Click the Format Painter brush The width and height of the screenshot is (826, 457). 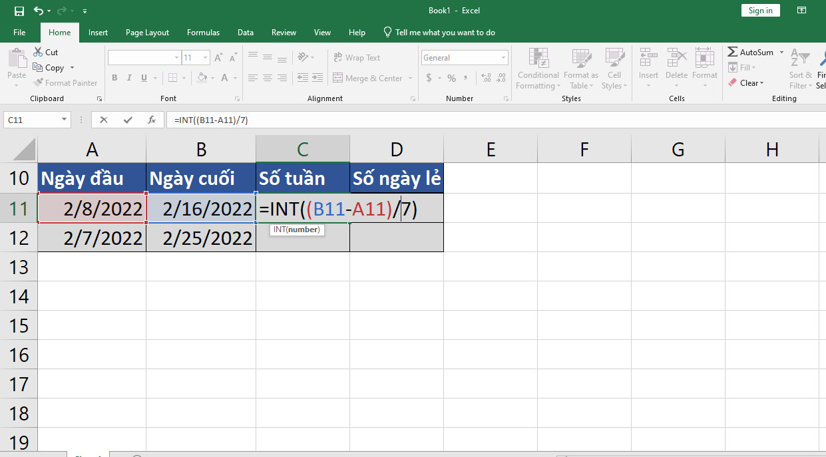click(65, 83)
